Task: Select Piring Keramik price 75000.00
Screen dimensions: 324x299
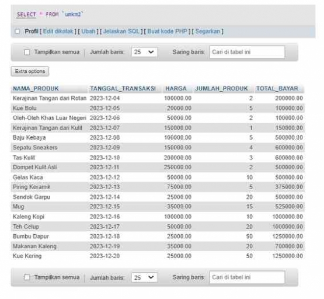Action: (179, 187)
